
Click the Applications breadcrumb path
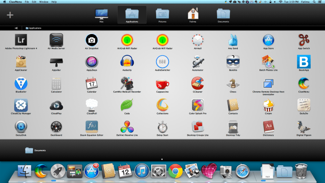click(x=33, y=28)
